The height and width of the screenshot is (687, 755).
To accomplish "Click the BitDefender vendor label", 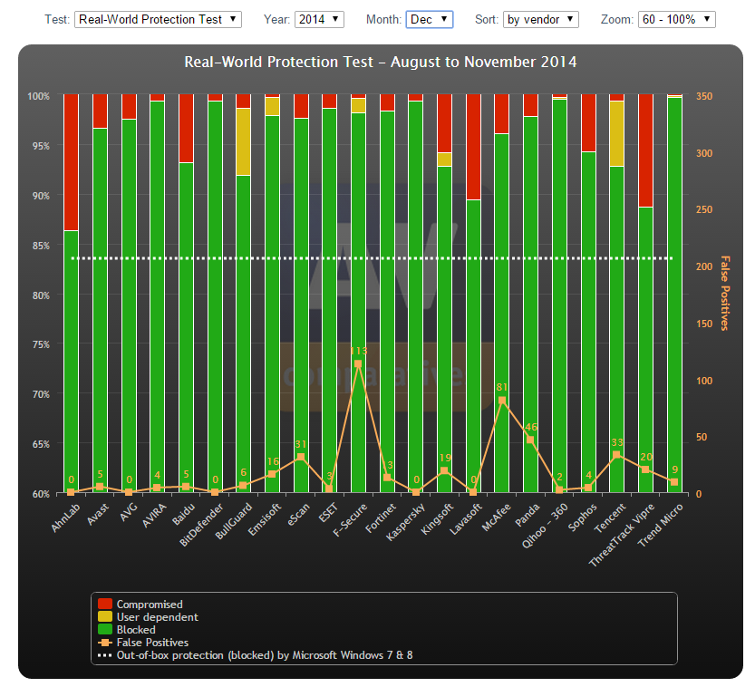I will click(201, 525).
